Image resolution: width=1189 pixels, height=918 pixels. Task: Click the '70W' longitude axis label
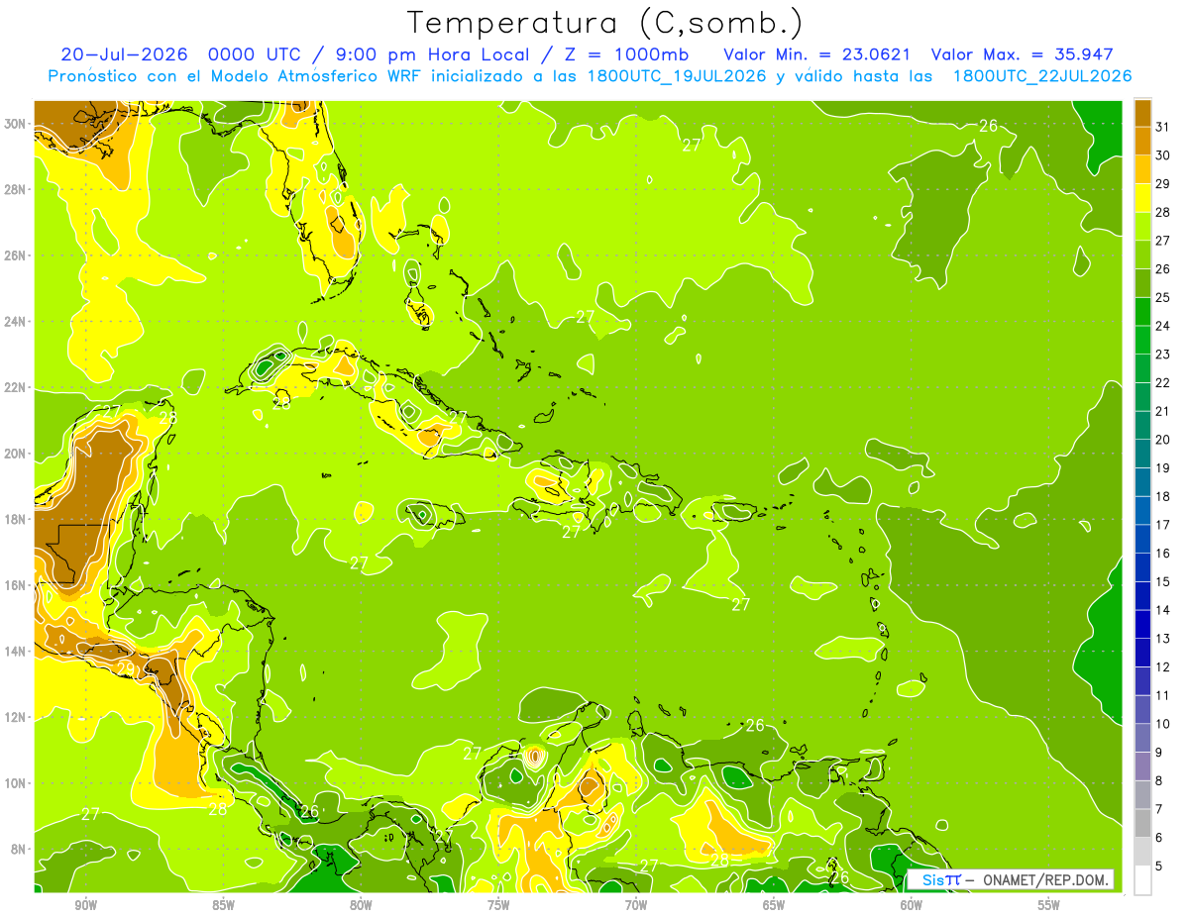[636, 906]
